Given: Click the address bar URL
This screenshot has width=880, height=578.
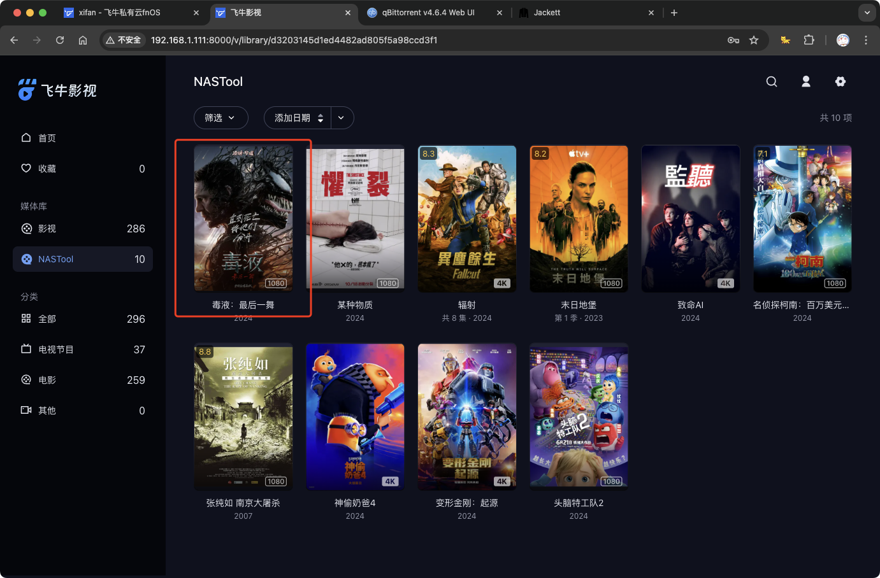Looking at the screenshot, I should click(294, 40).
